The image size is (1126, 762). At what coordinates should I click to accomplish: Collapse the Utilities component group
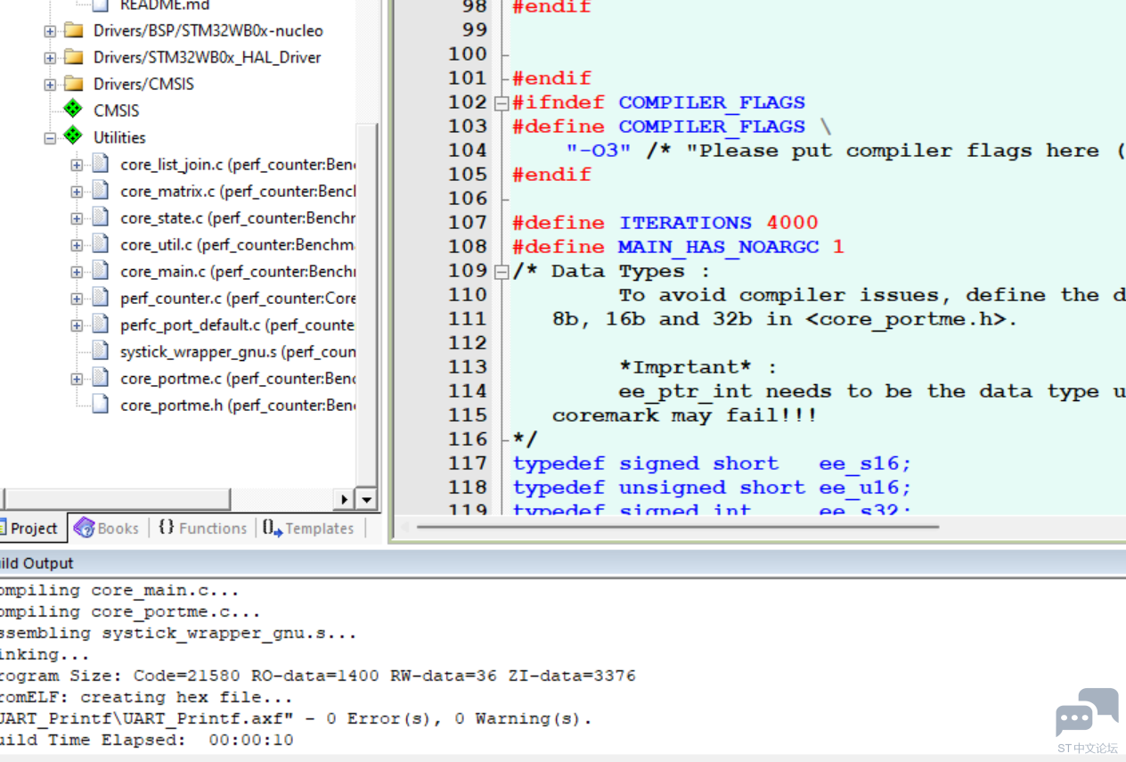point(50,138)
